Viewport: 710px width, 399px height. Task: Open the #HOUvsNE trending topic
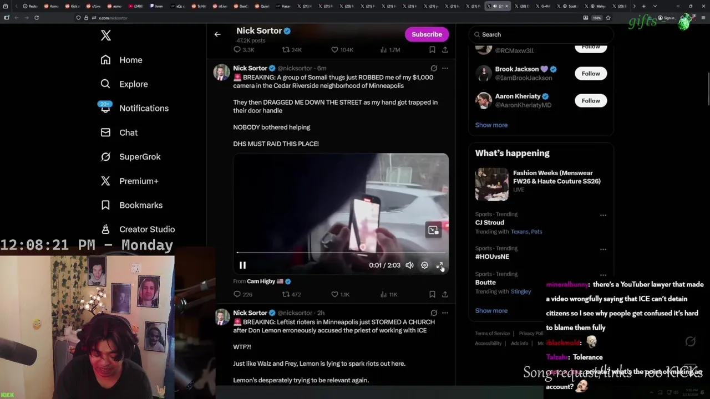(492, 257)
